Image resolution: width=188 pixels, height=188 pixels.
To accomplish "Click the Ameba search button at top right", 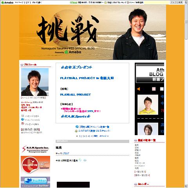I will 177,2.
